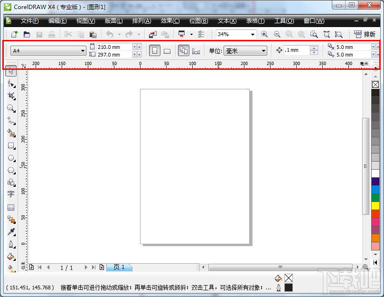The height and width of the screenshot is (297, 384).
Task: Click the page width 210.0 mm field
Action: pyautogui.click(x=114, y=47)
